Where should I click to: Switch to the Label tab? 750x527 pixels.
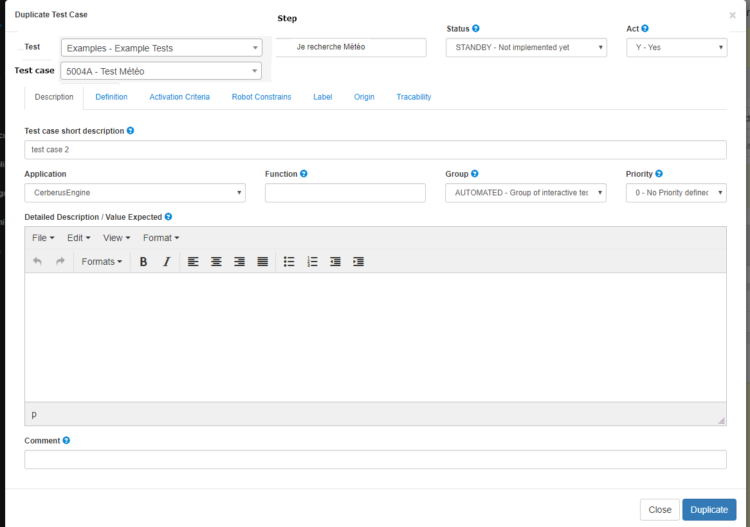322,97
